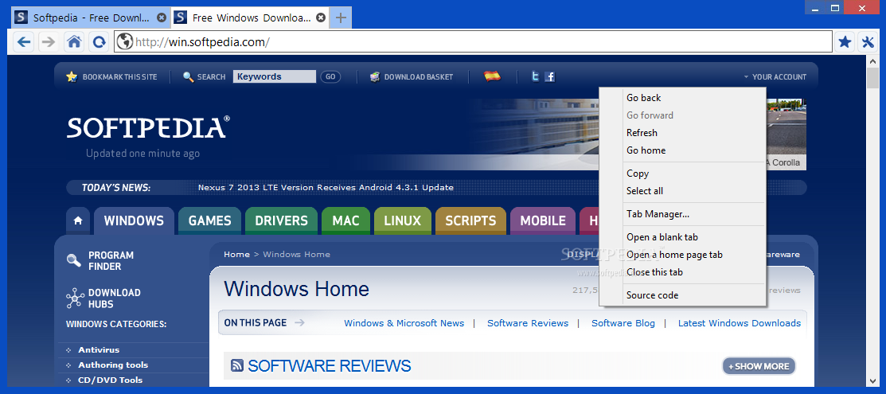The width and height of the screenshot is (886, 394).
Task: Click the RSS icon beside Software Reviews
Action: click(236, 365)
